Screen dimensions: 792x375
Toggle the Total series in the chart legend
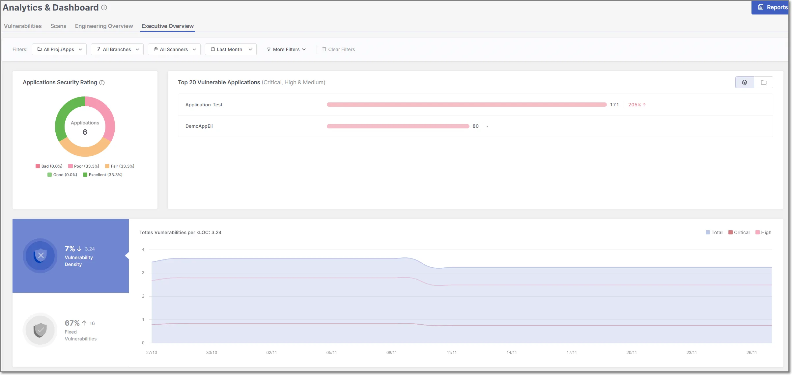coord(714,232)
